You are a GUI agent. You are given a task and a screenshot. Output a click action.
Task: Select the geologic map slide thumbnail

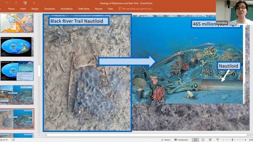[x=17, y=23]
